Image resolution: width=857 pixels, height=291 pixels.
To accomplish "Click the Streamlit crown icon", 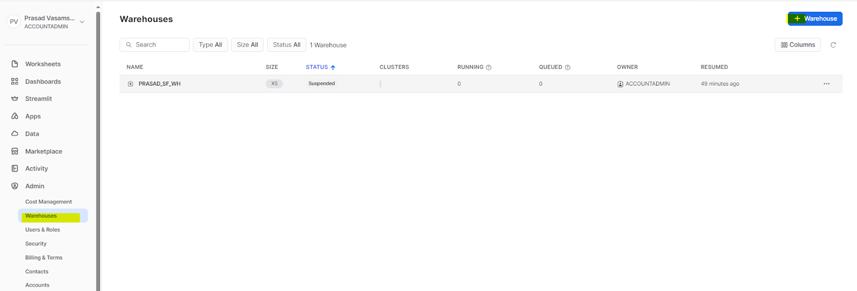I will pos(15,99).
